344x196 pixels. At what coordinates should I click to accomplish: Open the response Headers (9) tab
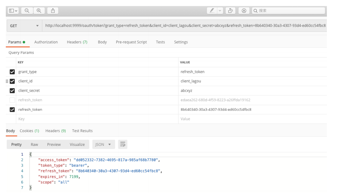(x=55, y=131)
